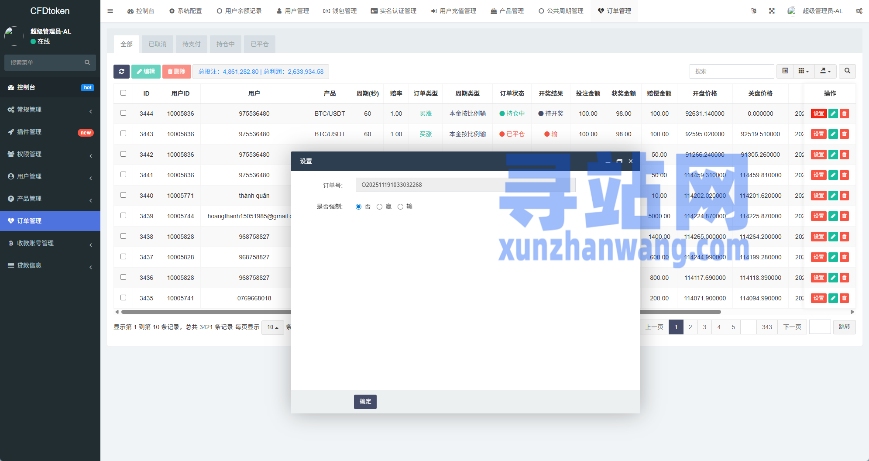Check the box for order 3444
This screenshot has width=869, height=461.
pyautogui.click(x=123, y=113)
